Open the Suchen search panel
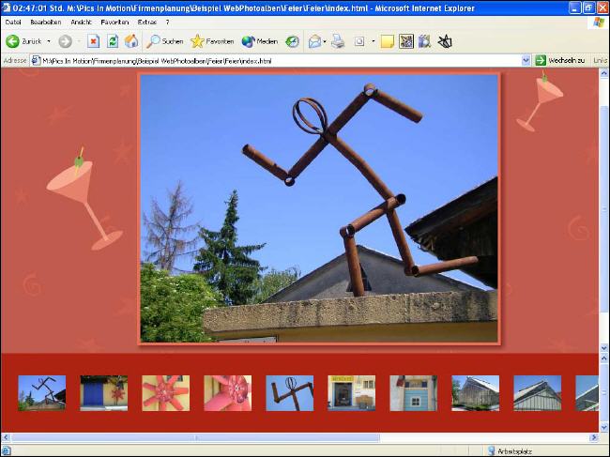 point(165,41)
